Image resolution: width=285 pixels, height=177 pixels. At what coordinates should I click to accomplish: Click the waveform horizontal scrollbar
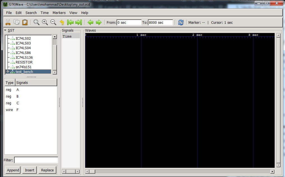coord(179,171)
